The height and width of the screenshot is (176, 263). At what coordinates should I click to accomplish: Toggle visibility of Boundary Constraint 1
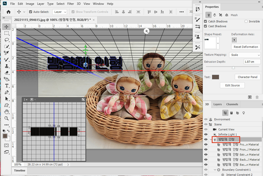[206, 170]
